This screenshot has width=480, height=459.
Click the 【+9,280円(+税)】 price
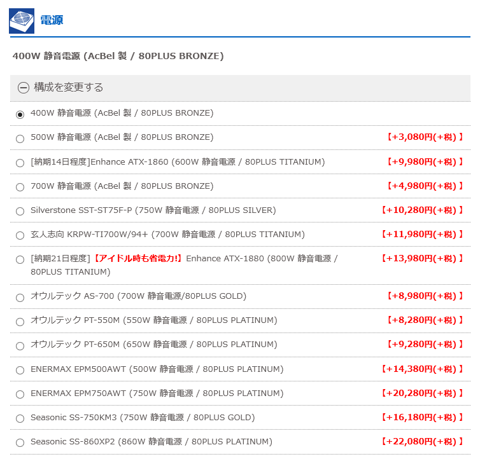425,345
